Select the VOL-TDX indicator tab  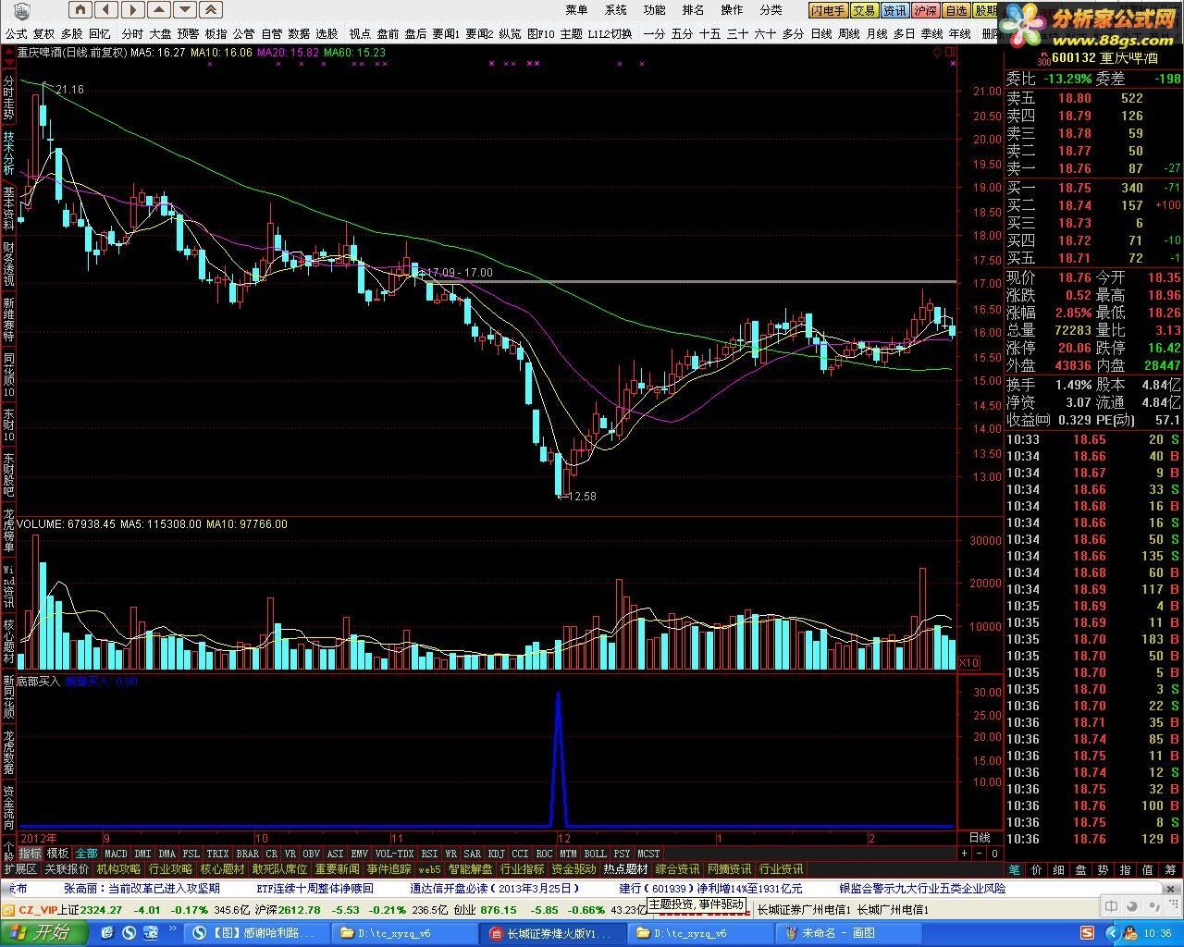(x=394, y=854)
